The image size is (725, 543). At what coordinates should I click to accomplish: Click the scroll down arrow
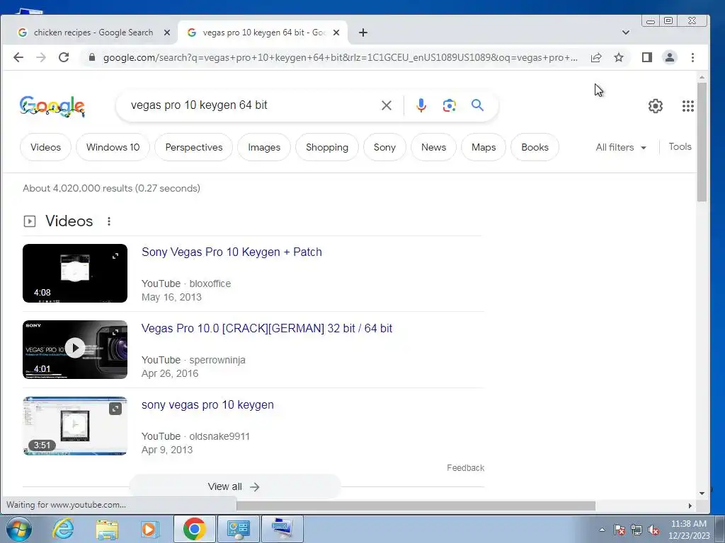(x=702, y=493)
